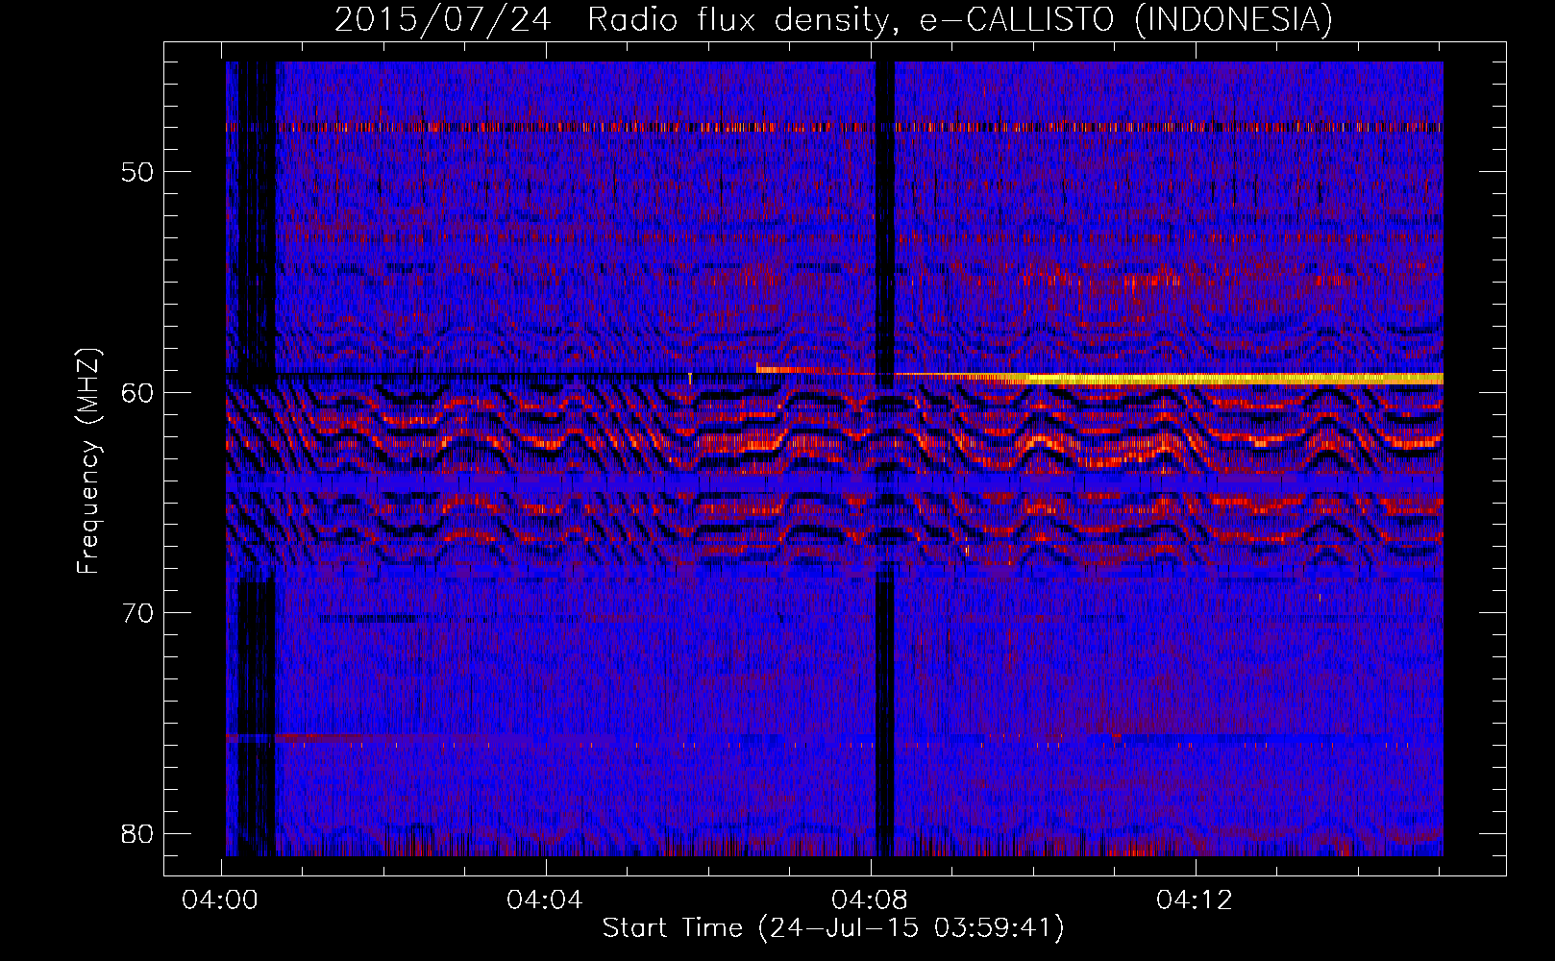Click the "80" frequency tick label
This screenshot has height=961, width=1555.
138,833
